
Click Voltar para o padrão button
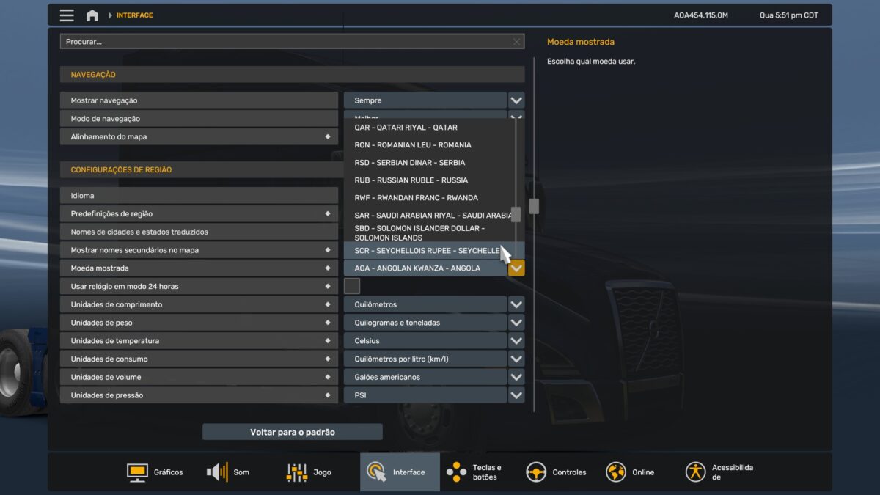pos(292,432)
